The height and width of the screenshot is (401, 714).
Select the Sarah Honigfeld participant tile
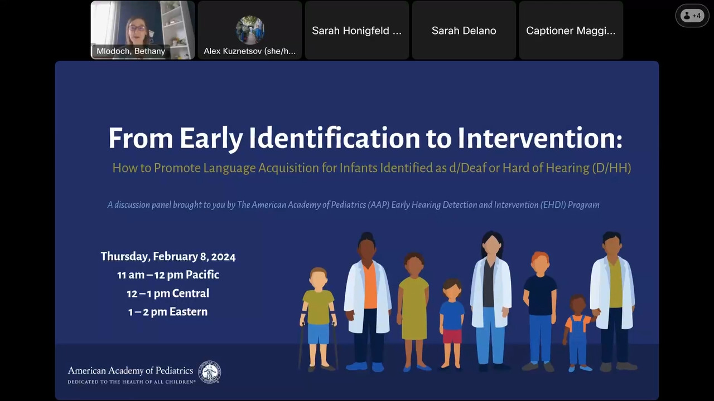pos(356,31)
